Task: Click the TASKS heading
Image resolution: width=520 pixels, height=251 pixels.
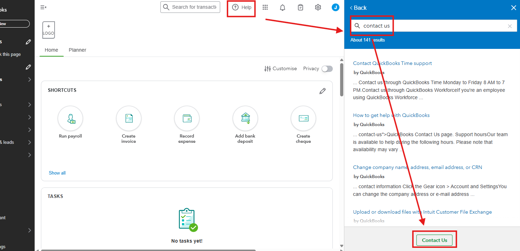Action: click(55, 197)
